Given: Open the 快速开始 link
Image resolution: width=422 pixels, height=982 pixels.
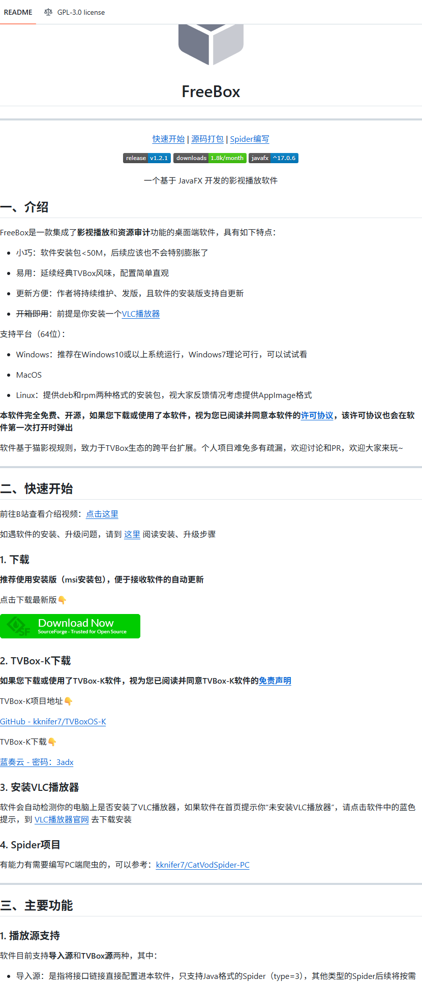Looking at the screenshot, I should 169,139.
